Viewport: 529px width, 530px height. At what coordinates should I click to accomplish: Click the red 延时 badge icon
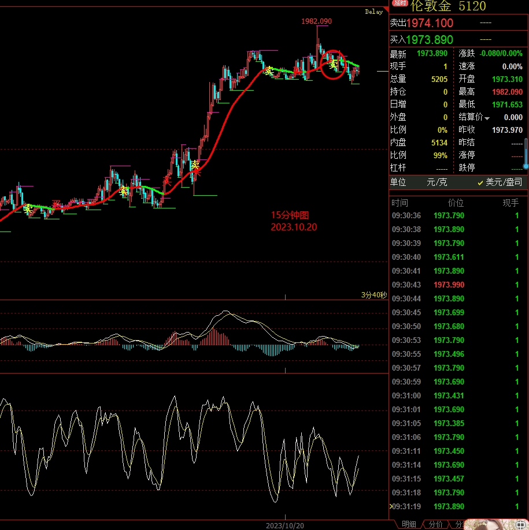pos(400,3)
